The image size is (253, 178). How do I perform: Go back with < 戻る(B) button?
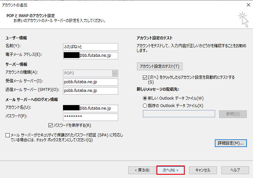142,170
